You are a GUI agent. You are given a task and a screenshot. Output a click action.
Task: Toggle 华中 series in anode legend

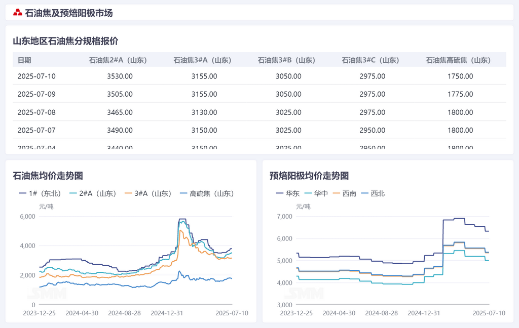(316, 193)
